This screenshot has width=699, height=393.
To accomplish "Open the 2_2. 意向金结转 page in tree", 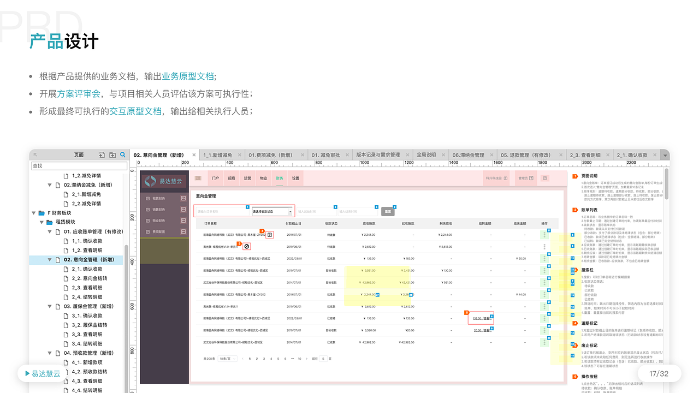I will click(89, 278).
